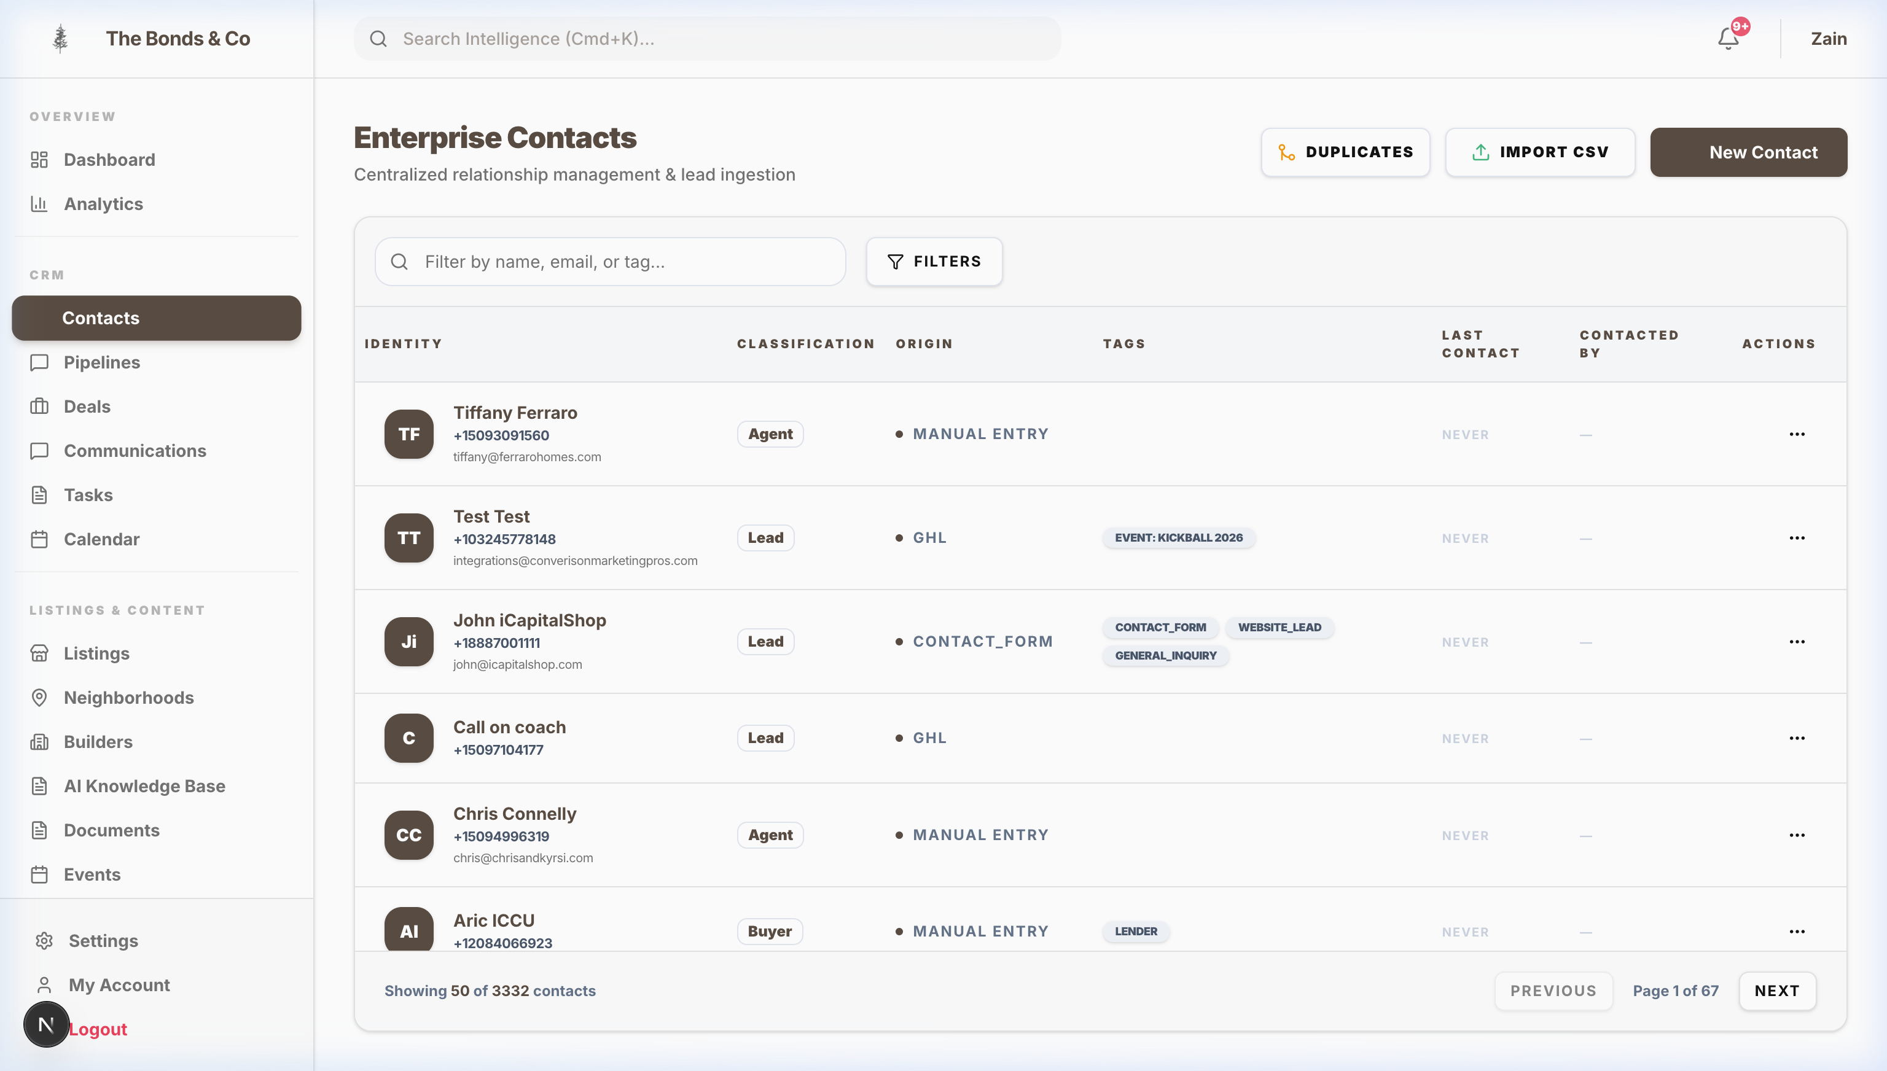Navigate to Deals
Viewport: 1887px width, 1071px height.
coord(157,406)
